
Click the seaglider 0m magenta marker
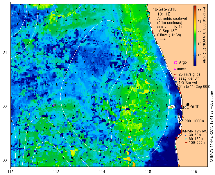175,78
